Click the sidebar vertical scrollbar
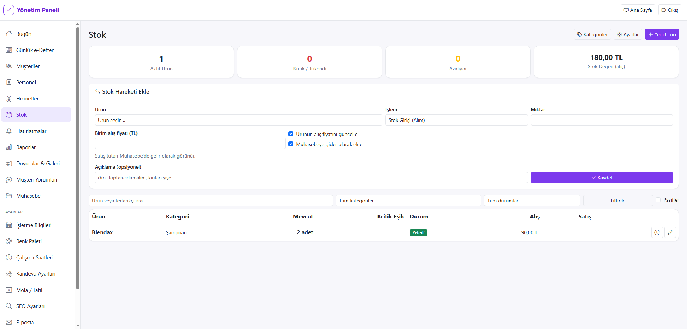Screen dimensions: 687x329 (78, 158)
